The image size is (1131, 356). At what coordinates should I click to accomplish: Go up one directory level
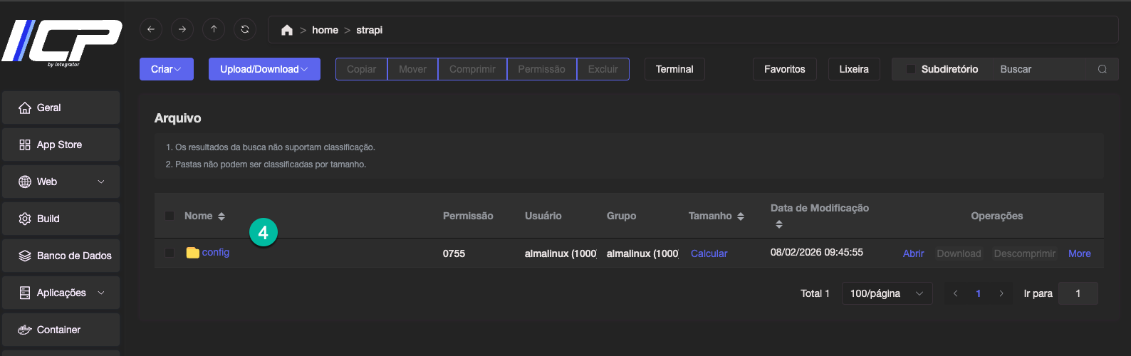[214, 29]
